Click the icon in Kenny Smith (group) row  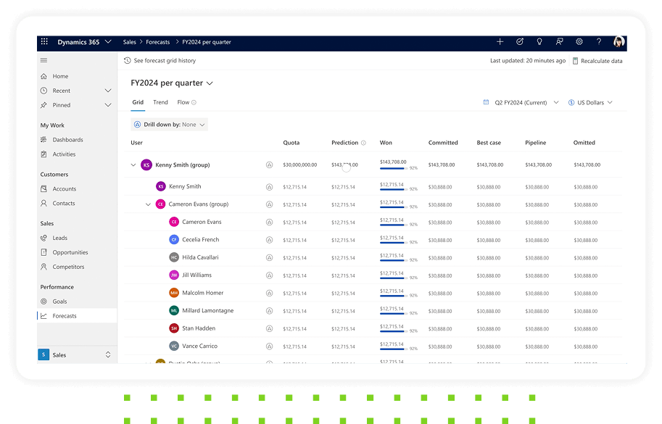point(269,165)
